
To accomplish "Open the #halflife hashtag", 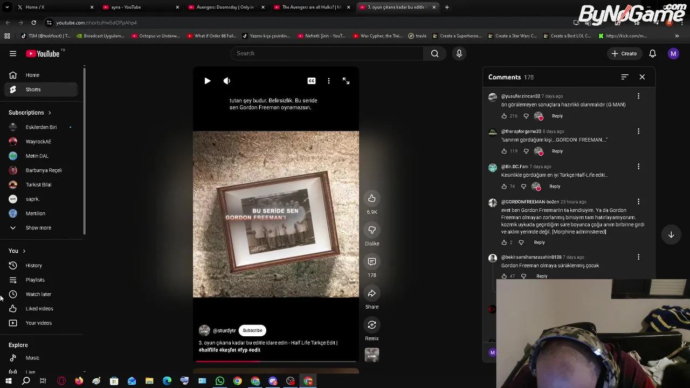I will pos(208,350).
